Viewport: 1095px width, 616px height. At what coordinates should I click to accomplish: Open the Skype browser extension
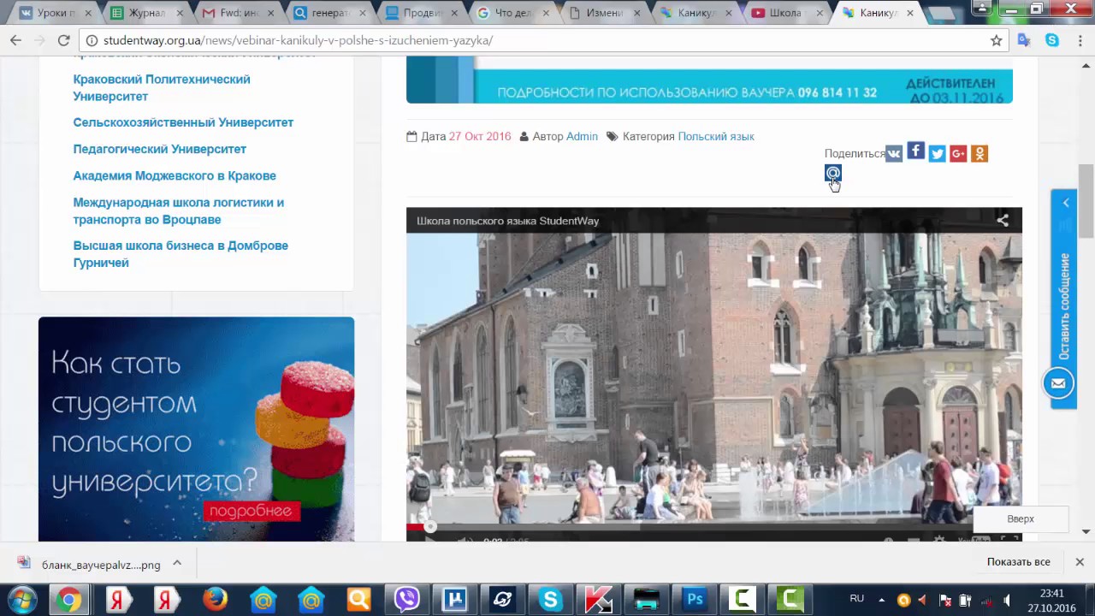(1052, 40)
